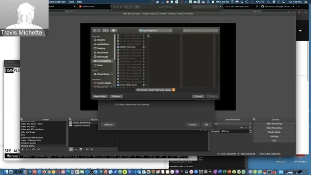Click Options button in file dialog

pos(116,96)
